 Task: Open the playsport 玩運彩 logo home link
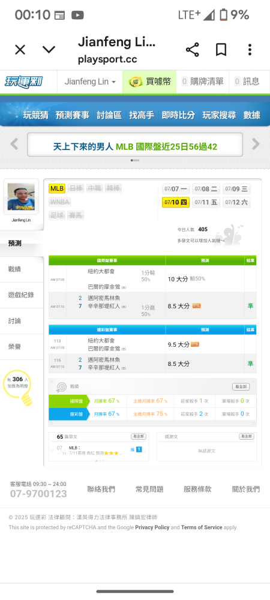(24, 82)
